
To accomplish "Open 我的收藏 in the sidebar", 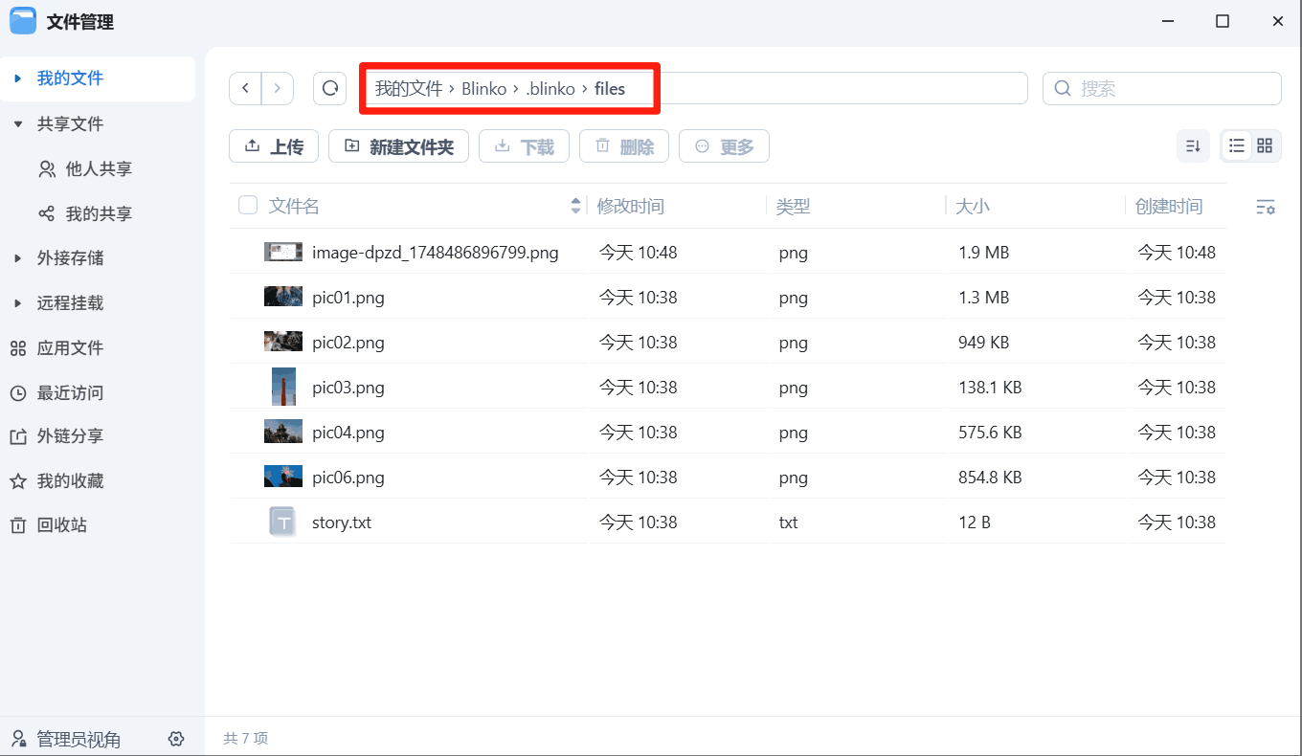I will (70, 481).
